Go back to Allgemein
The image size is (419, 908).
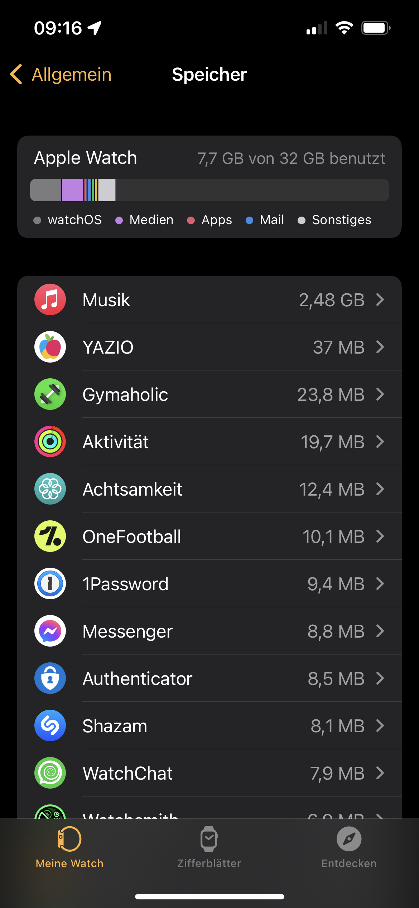(x=61, y=75)
